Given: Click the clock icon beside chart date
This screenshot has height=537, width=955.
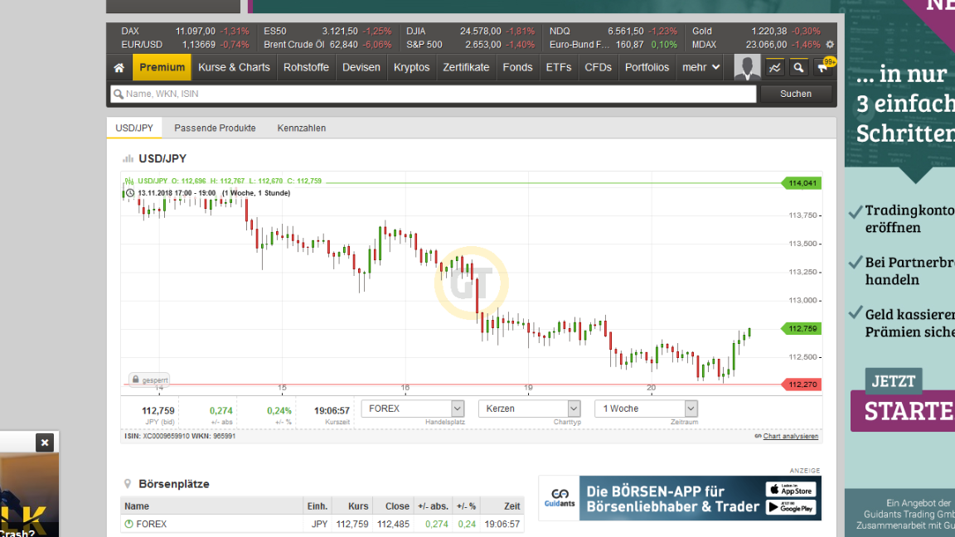Looking at the screenshot, I should point(129,193).
